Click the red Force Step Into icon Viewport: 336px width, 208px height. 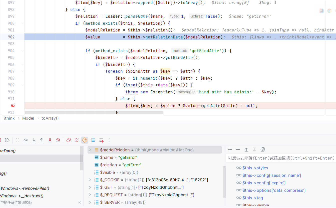tap(50, 140)
